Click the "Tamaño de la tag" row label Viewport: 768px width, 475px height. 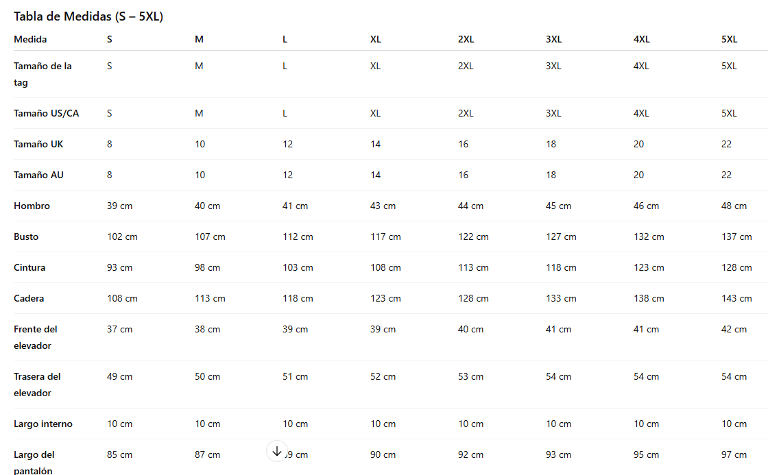click(43, 74)
